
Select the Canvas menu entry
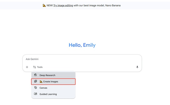pyautogui.click(x=44, y=88)
